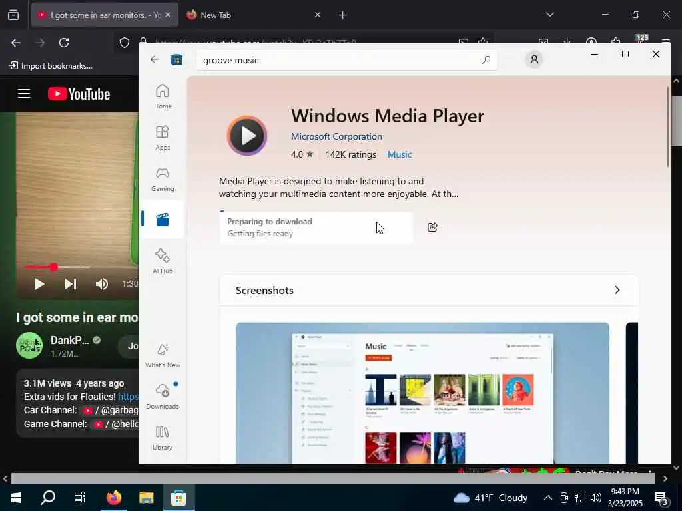
Task: Open Library in Store sidebar
Action: tap(163, 438)
